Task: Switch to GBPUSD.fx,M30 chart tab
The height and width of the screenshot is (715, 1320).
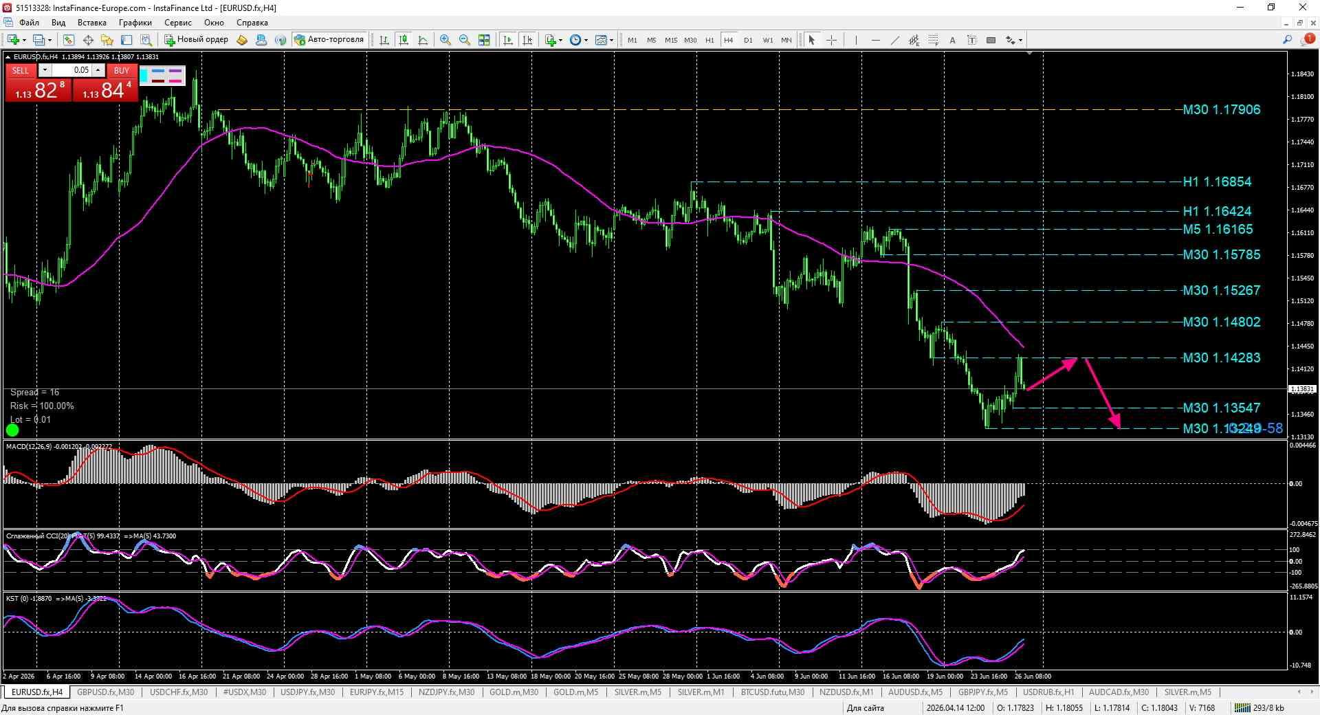Action: pyautogui.click(x=105, y=692)
